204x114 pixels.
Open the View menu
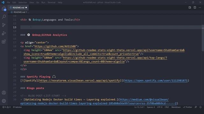pos(32,3)
